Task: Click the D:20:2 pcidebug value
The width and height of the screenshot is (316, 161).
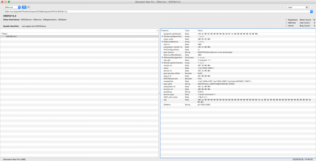Action: coord(201,92)
